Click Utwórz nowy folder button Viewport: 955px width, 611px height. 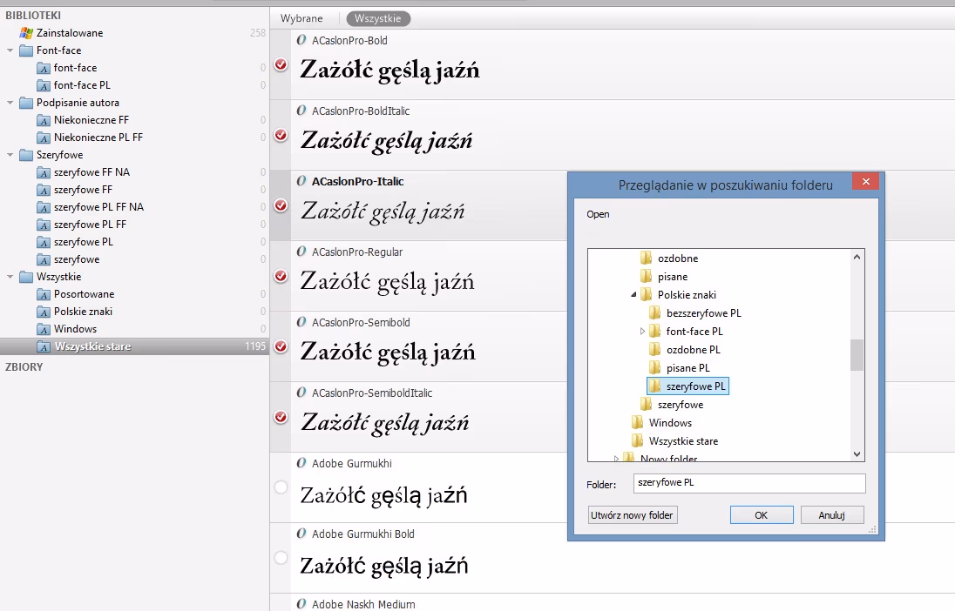pos(633,515)
